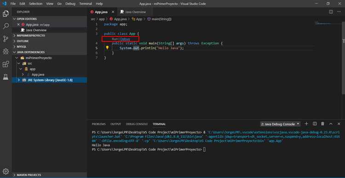Open the Java Debug Console terminal dropdown

pyautogui.click(x=280, y=124)
